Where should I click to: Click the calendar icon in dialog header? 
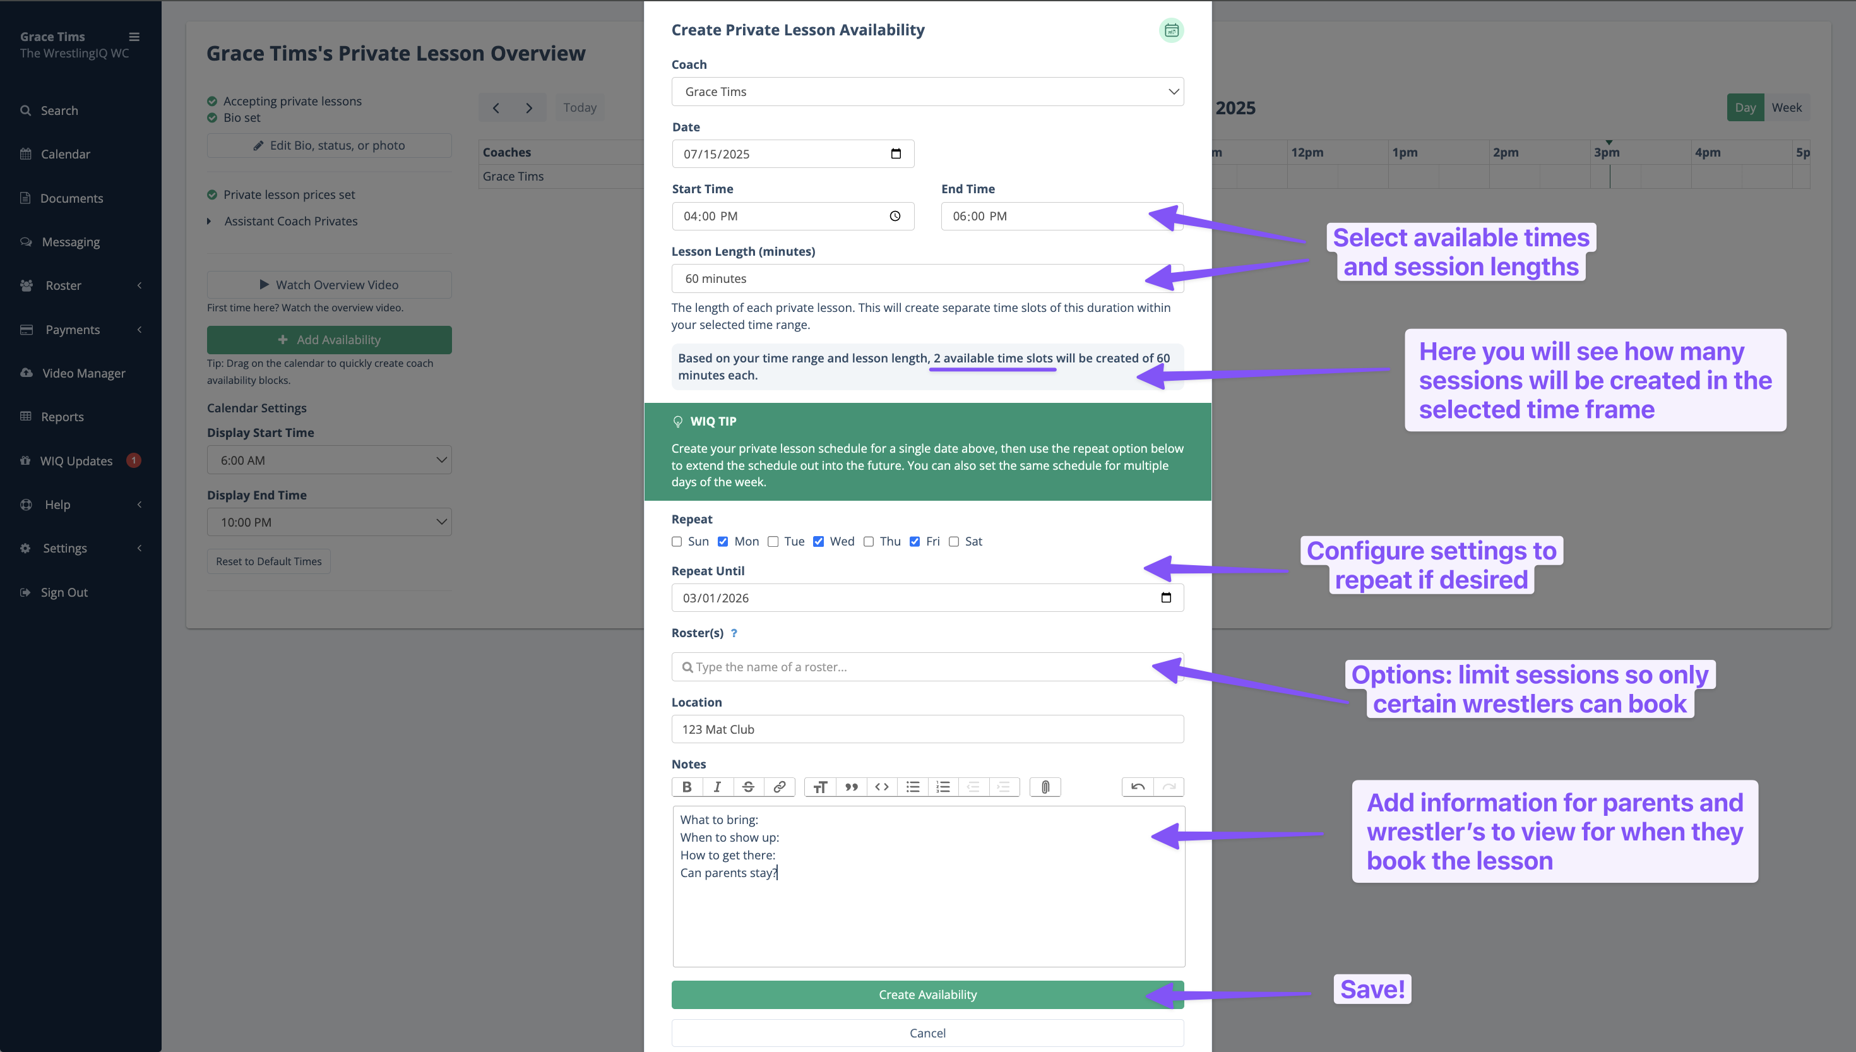[x=1170, y=30]
